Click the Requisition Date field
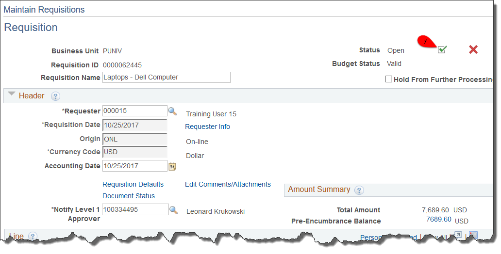This screenshot has height=254, width=501. 134,125
